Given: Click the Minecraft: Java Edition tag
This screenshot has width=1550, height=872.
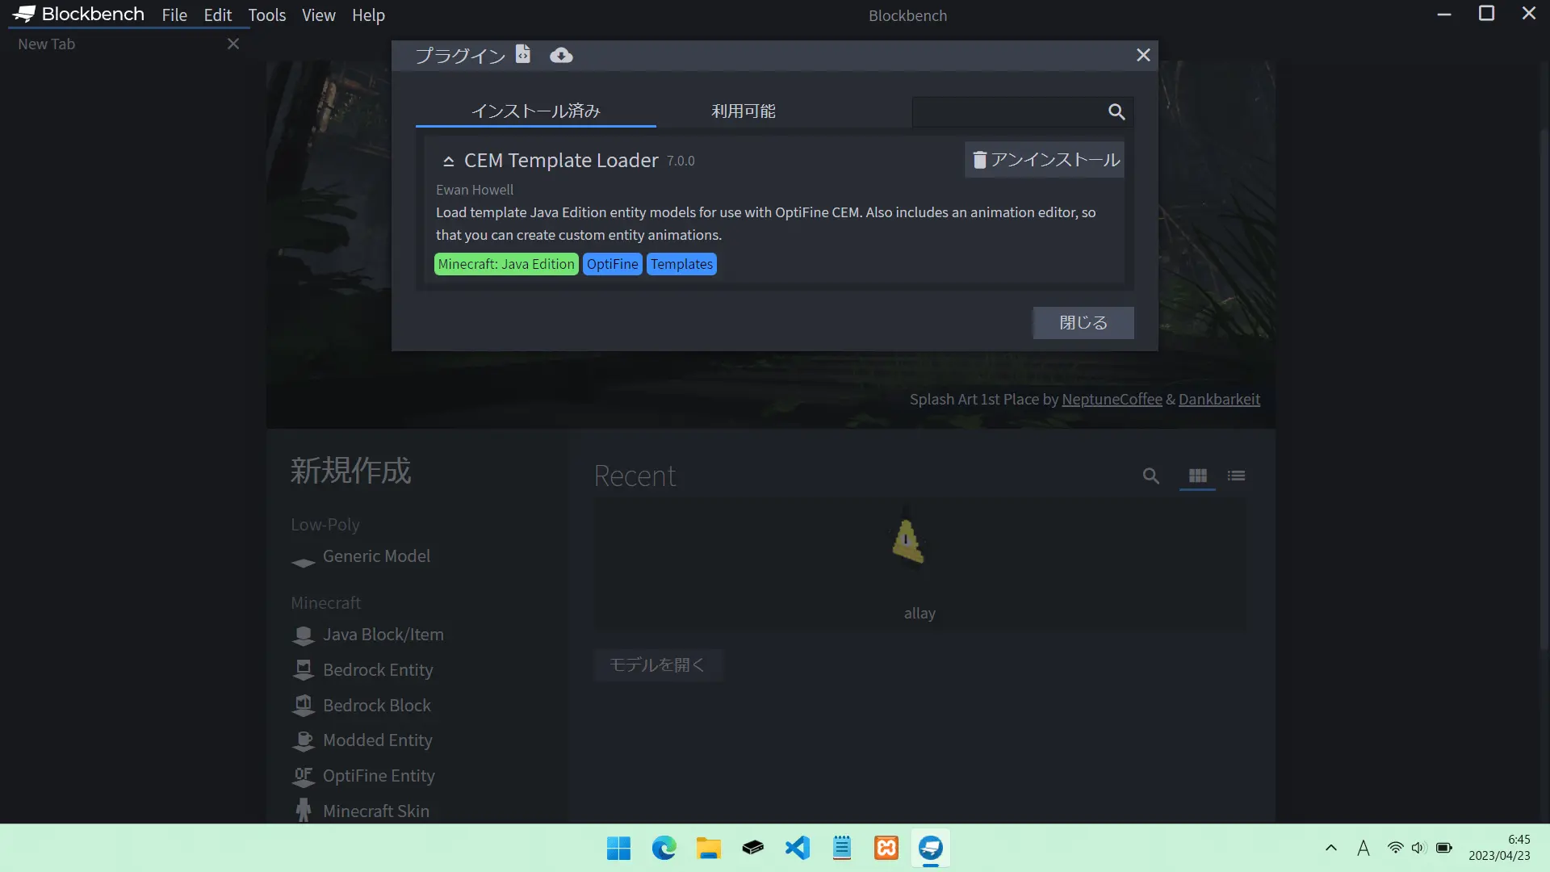Looking at the screenshot, I should click(506, 264).
